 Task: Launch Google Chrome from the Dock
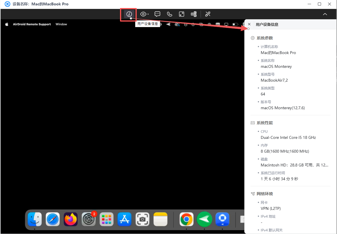click(x=186, y=219)
